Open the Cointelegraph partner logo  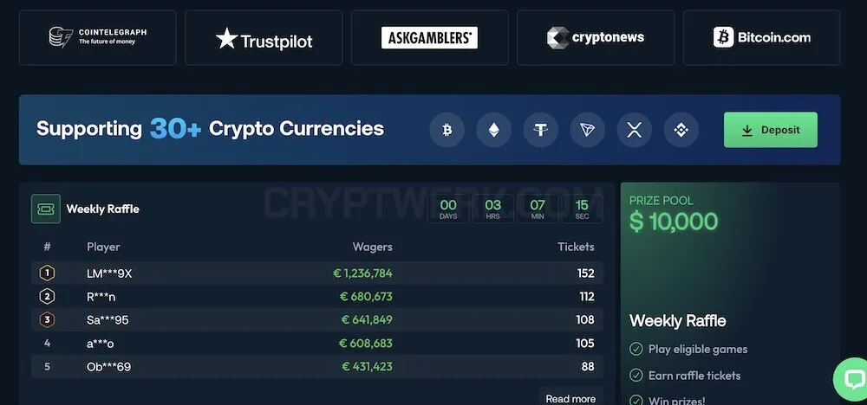pyautogui.click(x=98, y=37)
